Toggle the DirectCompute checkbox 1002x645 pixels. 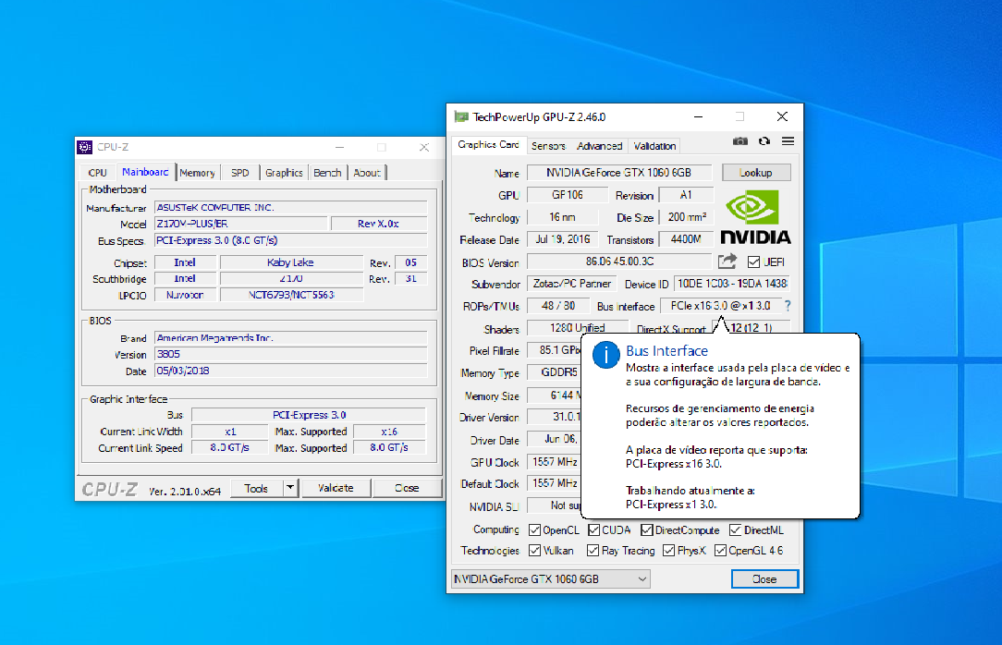(x=647, y=530)
